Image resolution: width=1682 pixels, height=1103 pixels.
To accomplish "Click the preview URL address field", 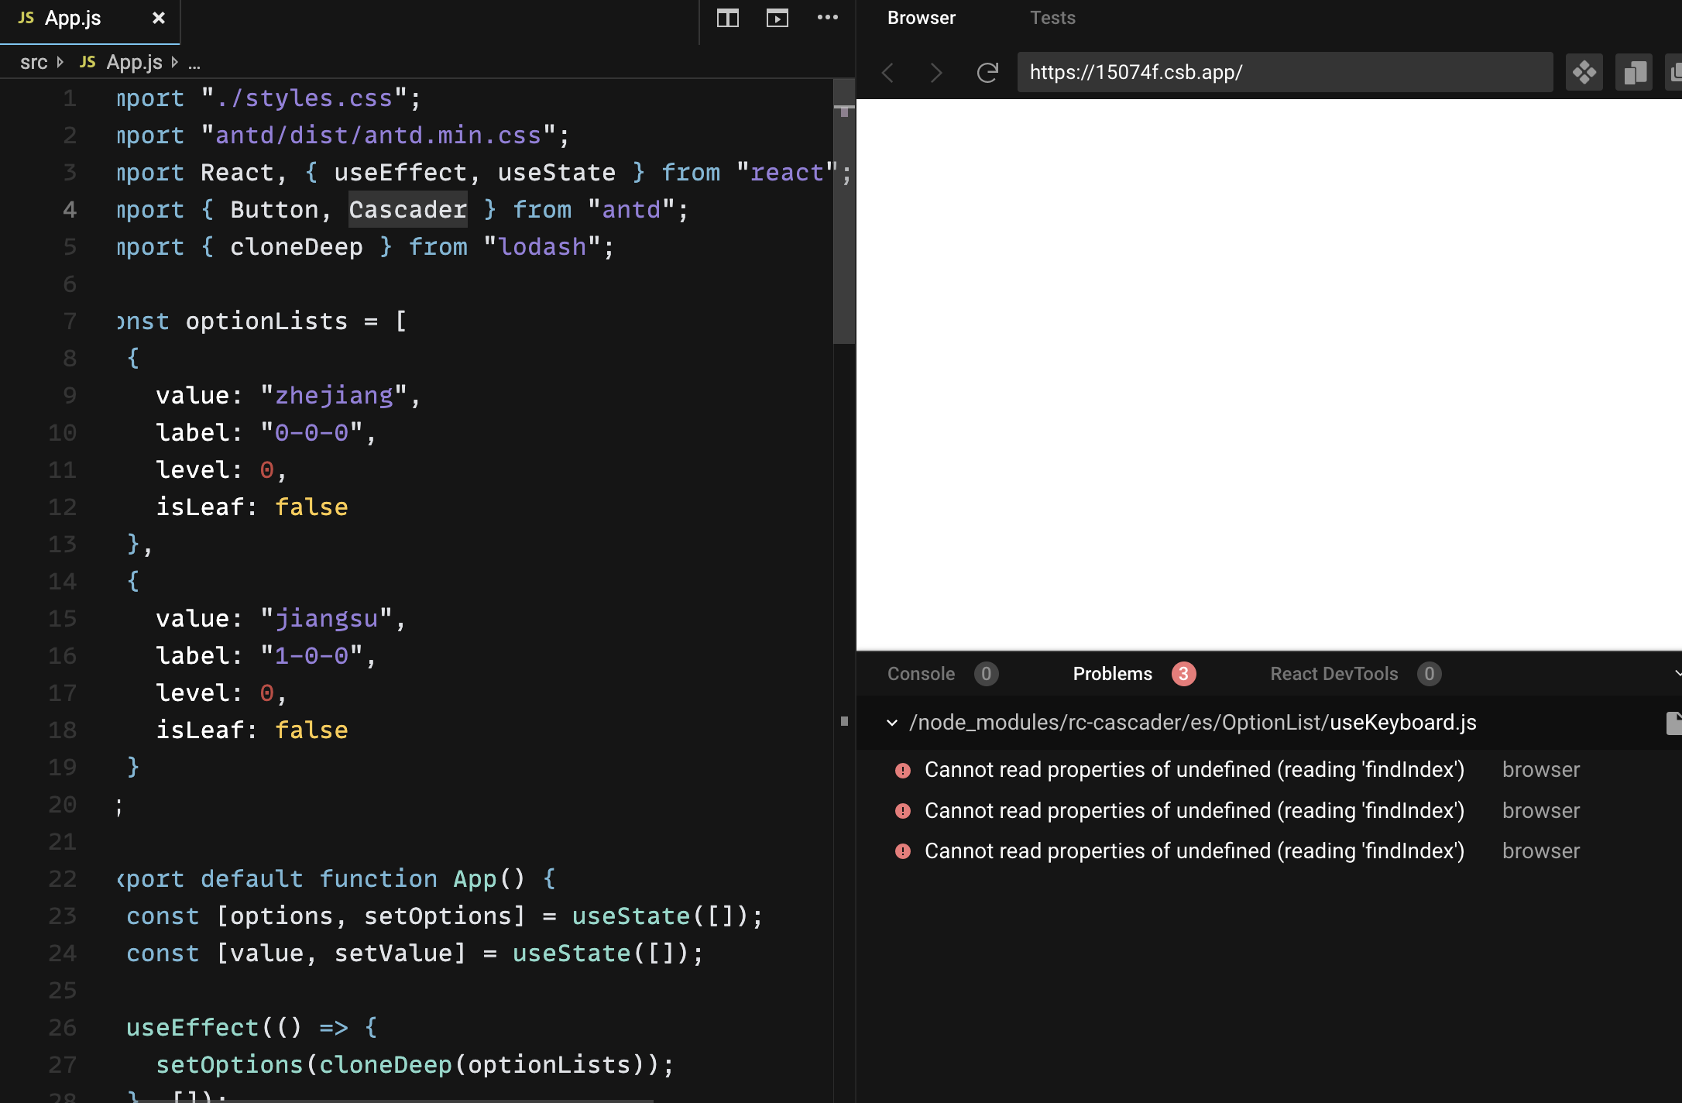I will (1284, 73).
